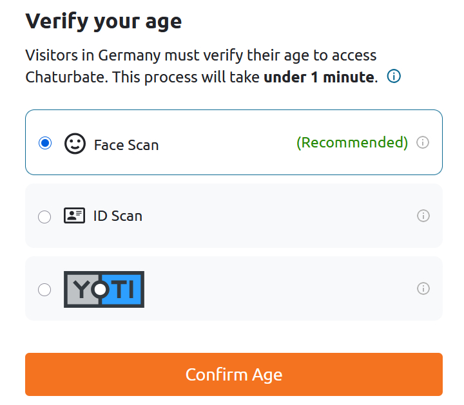Click the word "Chaturbate" in the description

(66, 77)
